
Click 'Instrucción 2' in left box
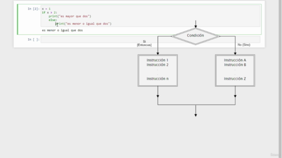coord(157,65)
